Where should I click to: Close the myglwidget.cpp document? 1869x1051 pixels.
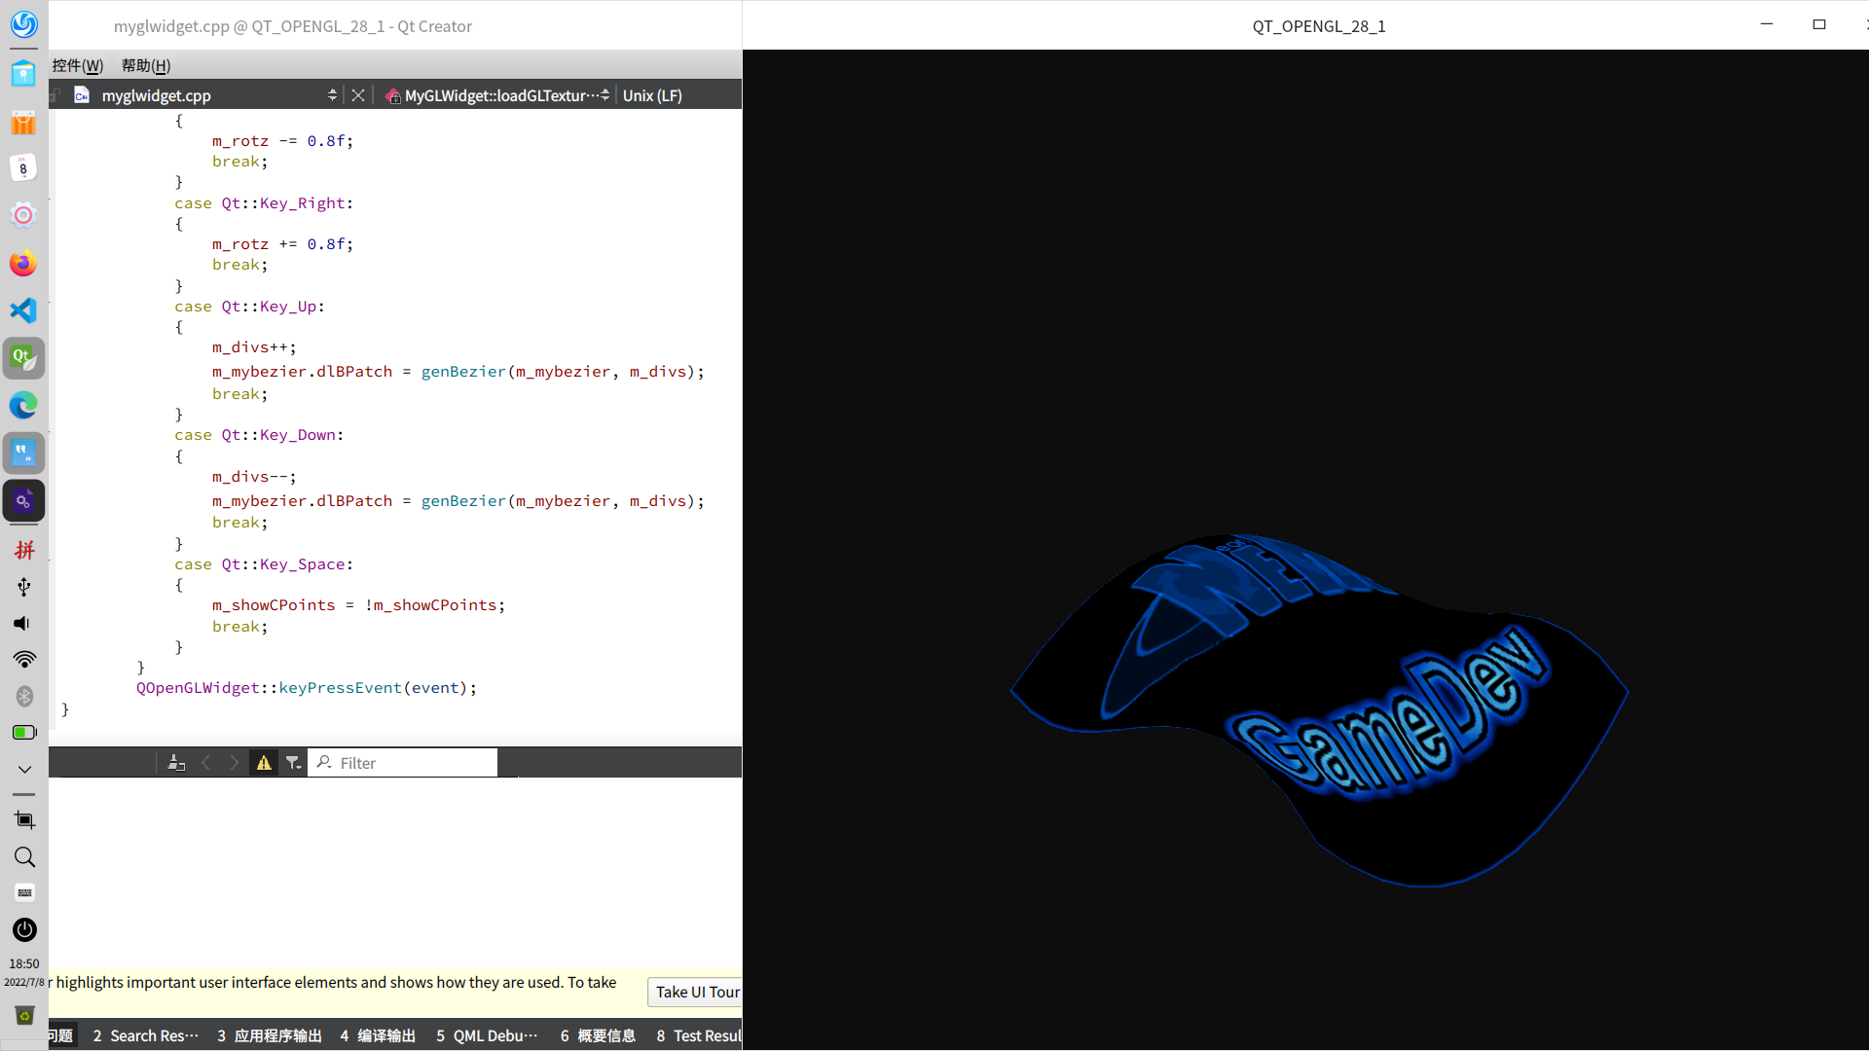point(358,95)
